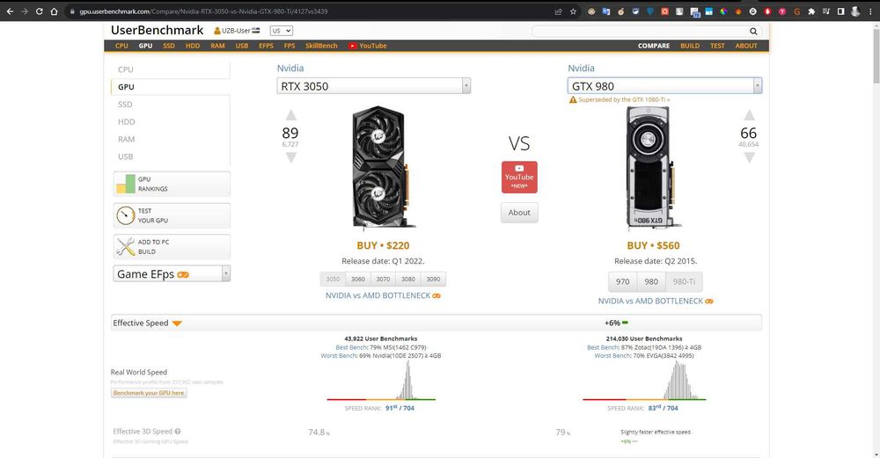Viewport: 880px width, 458px height.
Task: Open the browser home page
Action: [54, 11]
